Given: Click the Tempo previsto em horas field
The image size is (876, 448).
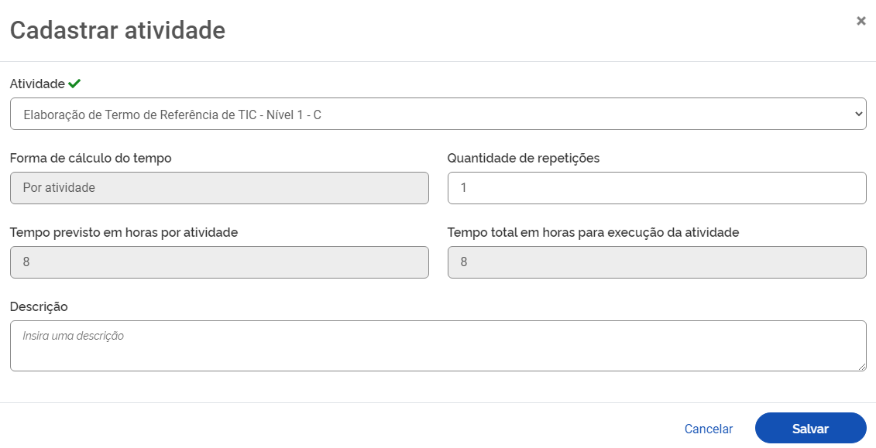Looking at the screenshot, I should click(x=219, y=262).
